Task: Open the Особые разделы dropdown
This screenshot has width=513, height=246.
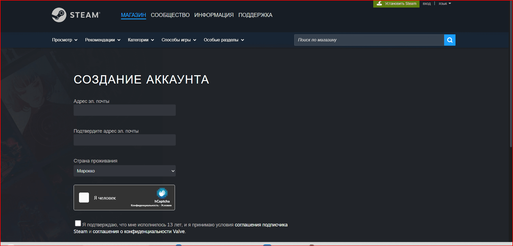Action: pos(224,40)
